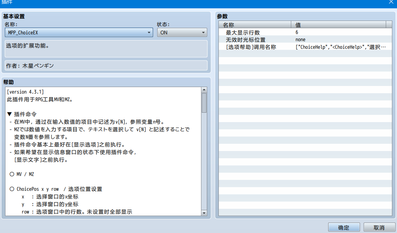Click the 此插件用于RPG工具MV和MZ。 line
This screenshot has width=397, height=233.
click(40, 99)
